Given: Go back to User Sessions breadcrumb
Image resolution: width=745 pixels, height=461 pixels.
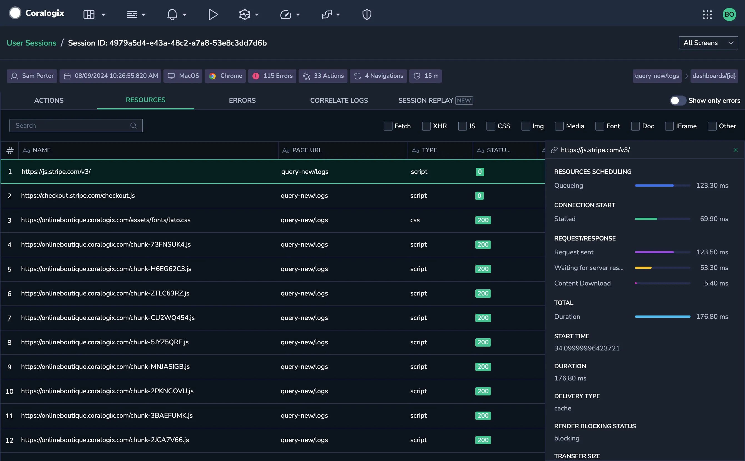Looking at the screenshot, I should [31, 43].
